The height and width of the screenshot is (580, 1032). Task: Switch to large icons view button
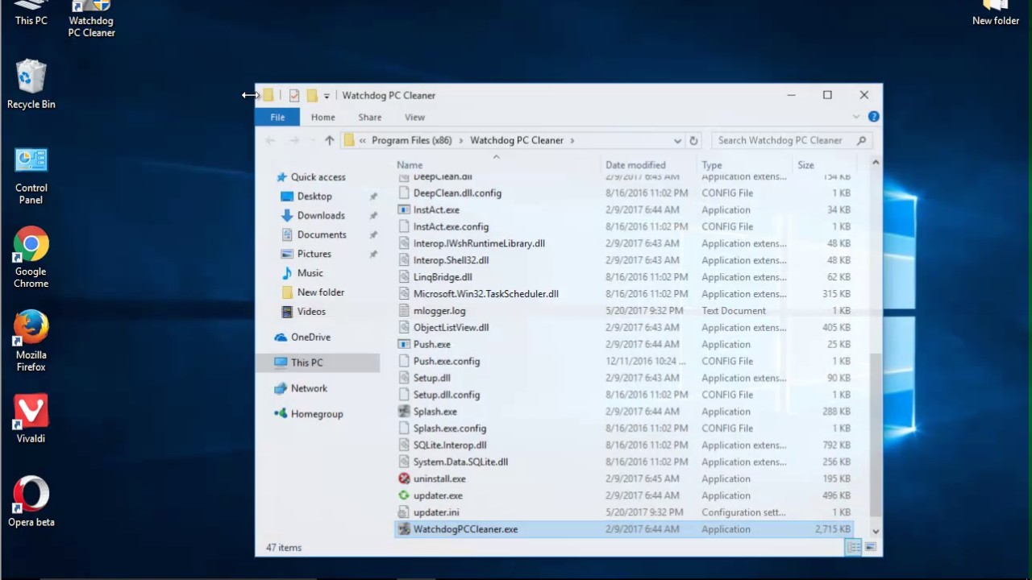pyautogui.click(x=871, y=548)
